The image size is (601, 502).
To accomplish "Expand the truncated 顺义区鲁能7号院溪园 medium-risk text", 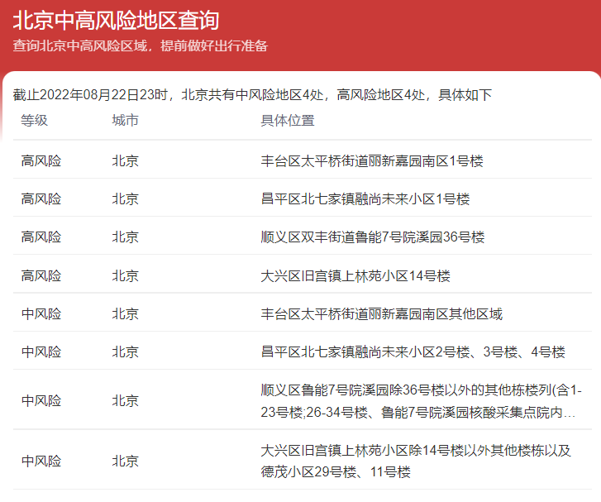I will coord(421,400).
